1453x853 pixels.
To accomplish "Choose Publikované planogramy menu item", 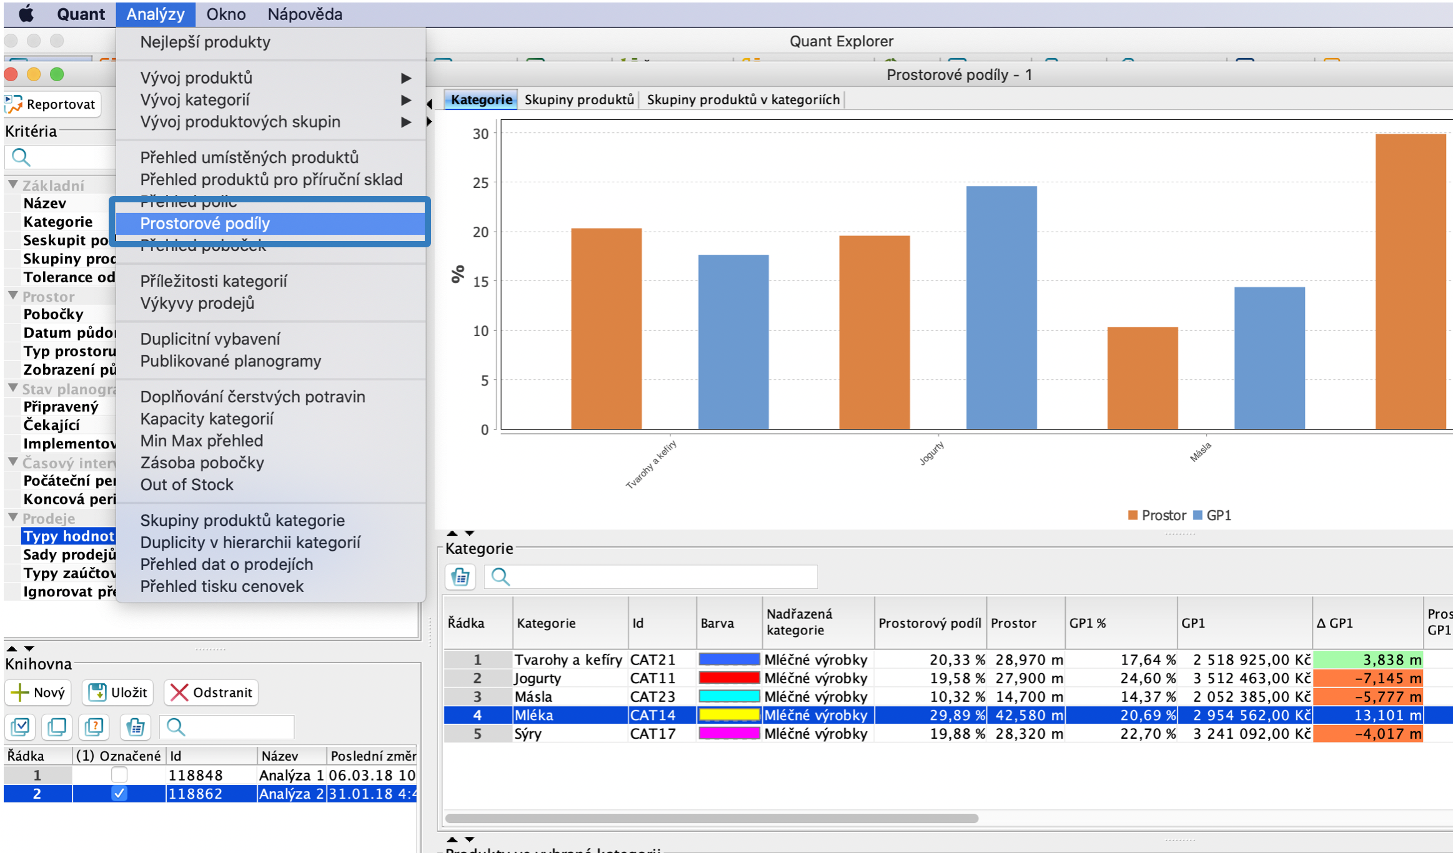I will 270,361.
